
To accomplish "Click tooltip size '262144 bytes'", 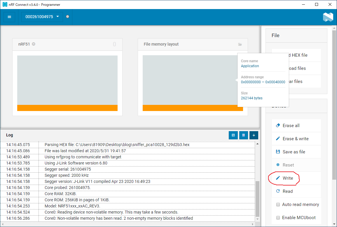I will point(252,98).
